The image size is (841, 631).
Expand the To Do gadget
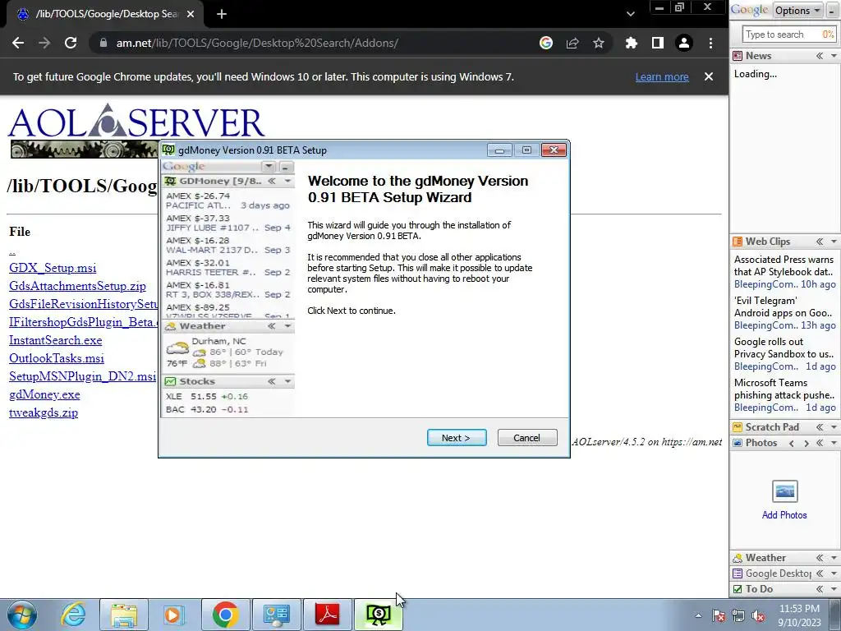(820, 589)
